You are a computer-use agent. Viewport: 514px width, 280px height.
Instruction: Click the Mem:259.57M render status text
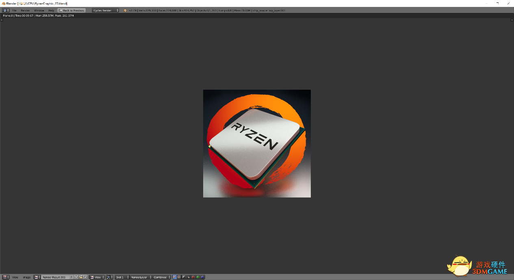pos(45,15)
